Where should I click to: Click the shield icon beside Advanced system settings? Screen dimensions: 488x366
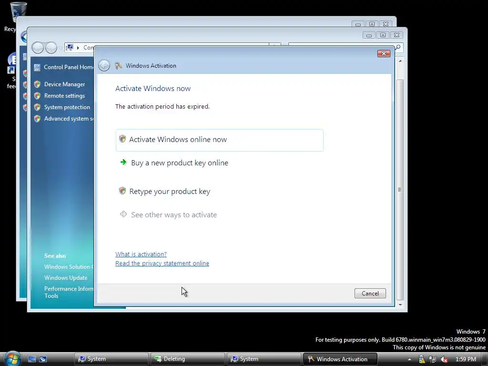coord(37,119)
